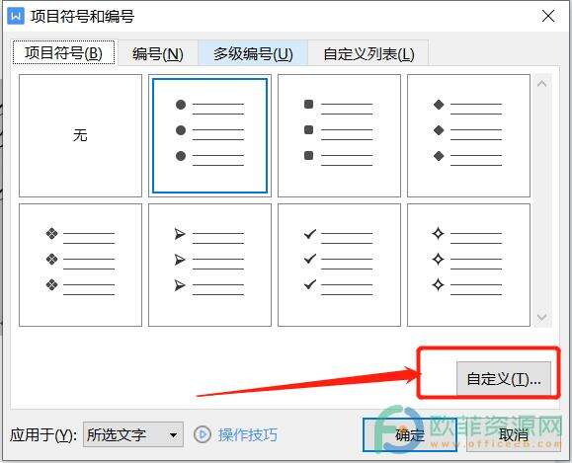Viewport: 572px width, 463px height.
Task: Select the 无 (none) bullet style
Action: 80,135
